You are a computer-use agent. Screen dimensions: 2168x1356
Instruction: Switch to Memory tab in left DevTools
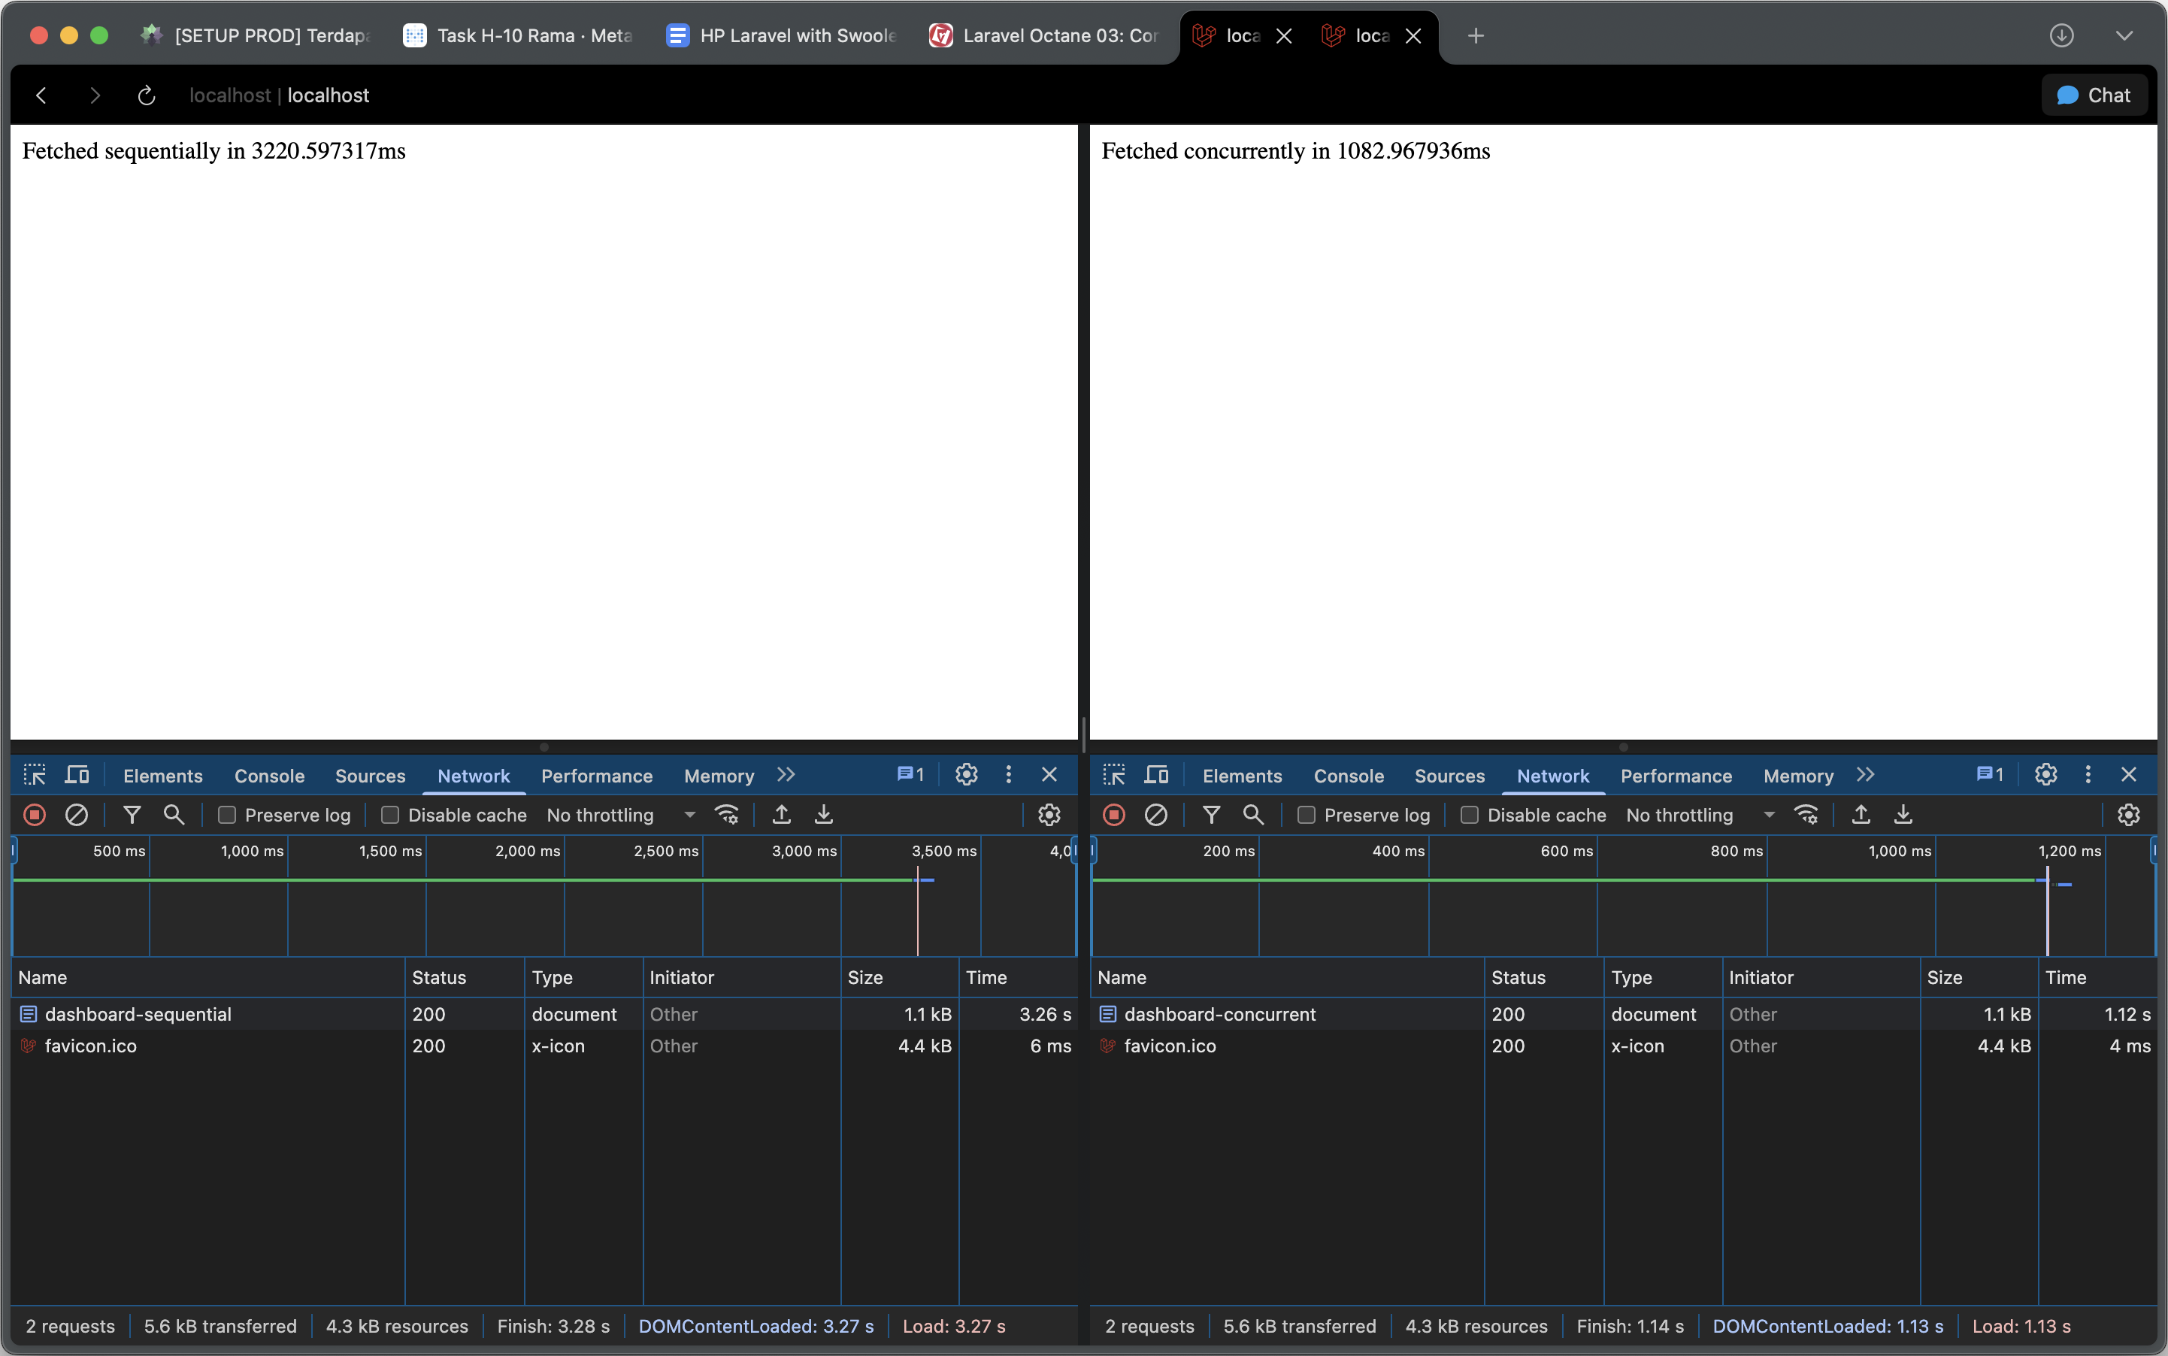[719, 776]
